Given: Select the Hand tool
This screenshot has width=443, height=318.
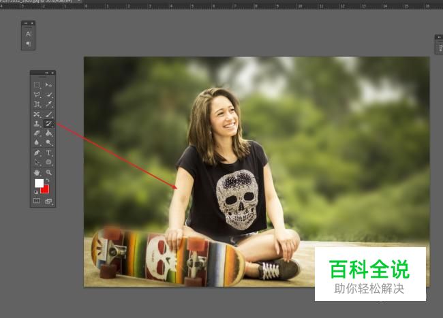Looking at the screenshot, I should [37, 172].
